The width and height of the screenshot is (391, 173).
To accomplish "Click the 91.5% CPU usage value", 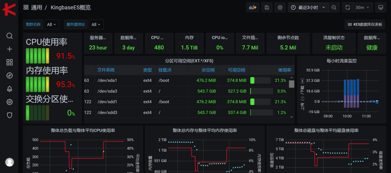I will pos(66,56).
